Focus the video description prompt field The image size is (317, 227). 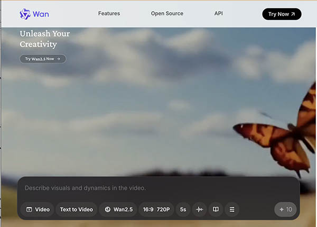(158, 188)
